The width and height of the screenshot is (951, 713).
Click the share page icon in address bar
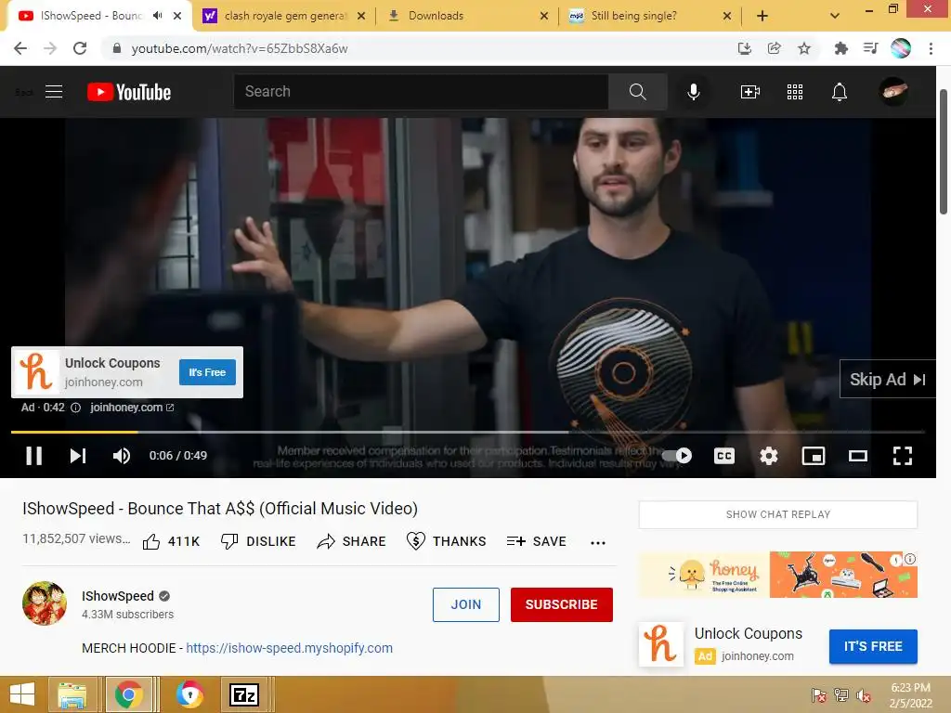pos(774,48)
